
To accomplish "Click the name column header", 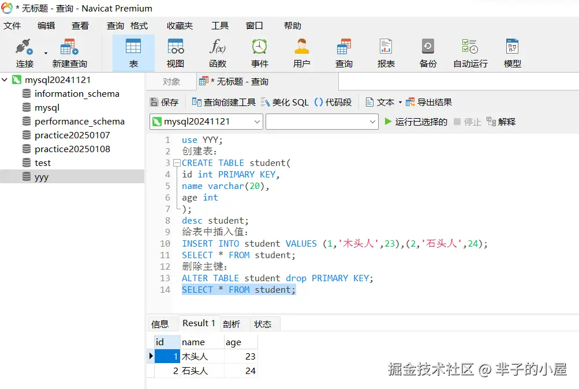I will tap(202, 342).
